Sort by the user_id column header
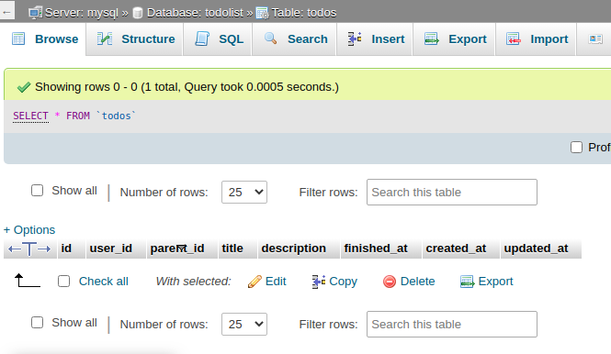Image resolution: width=611 pixels, height=354 pixels. pyautogui.click(x=110, y=249)
